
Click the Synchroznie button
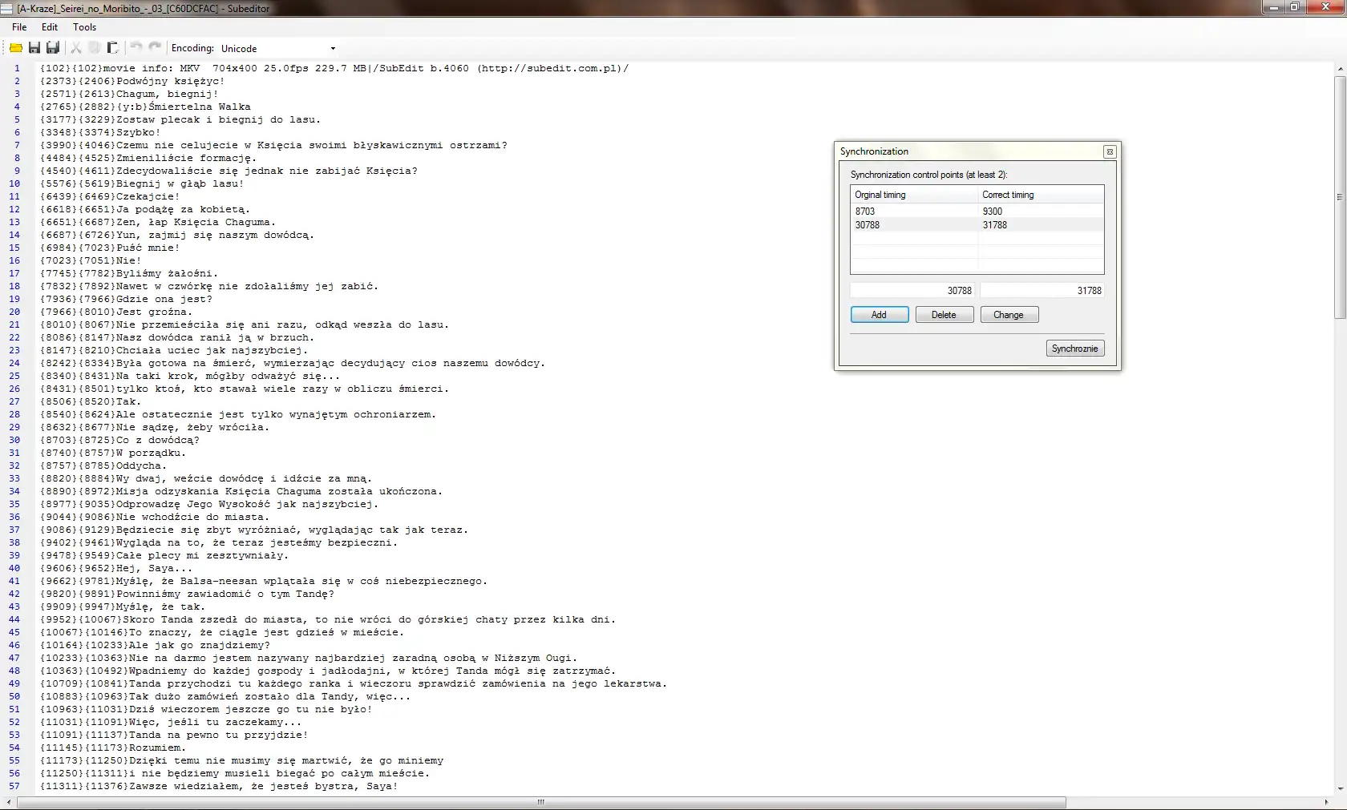(x=1075, y=349)
